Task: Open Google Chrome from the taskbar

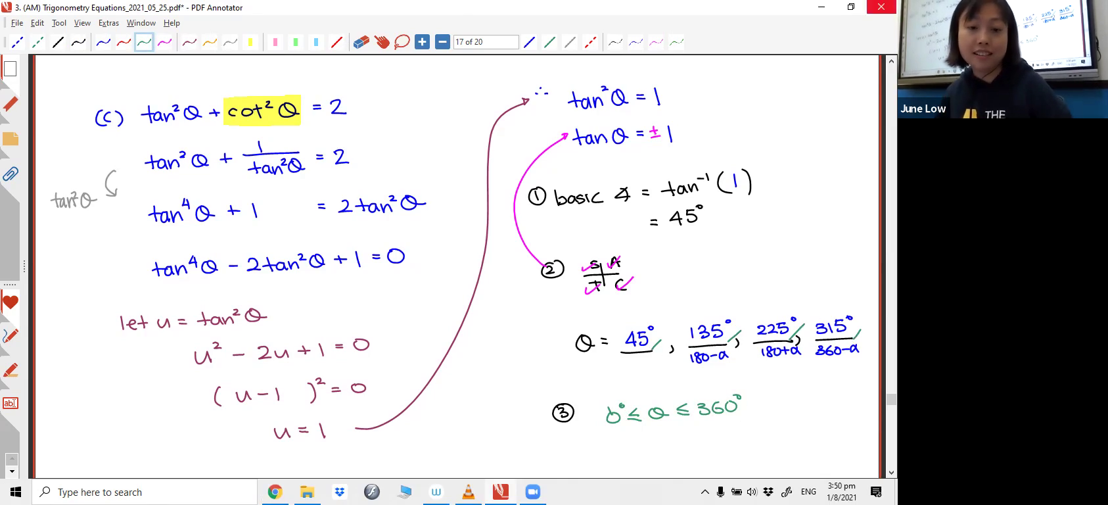Action: pos(275,492)
